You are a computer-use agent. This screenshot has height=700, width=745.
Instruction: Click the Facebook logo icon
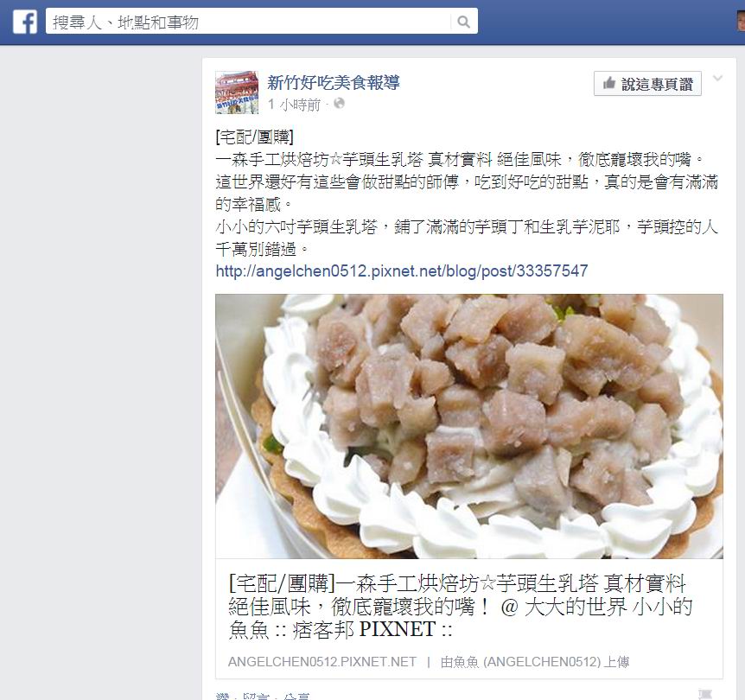pos(25,22)
